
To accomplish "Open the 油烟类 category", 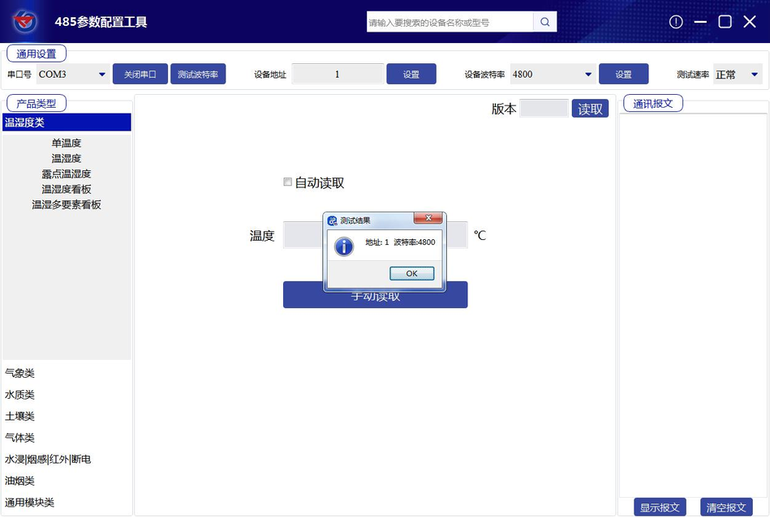I will click(19, 482).
